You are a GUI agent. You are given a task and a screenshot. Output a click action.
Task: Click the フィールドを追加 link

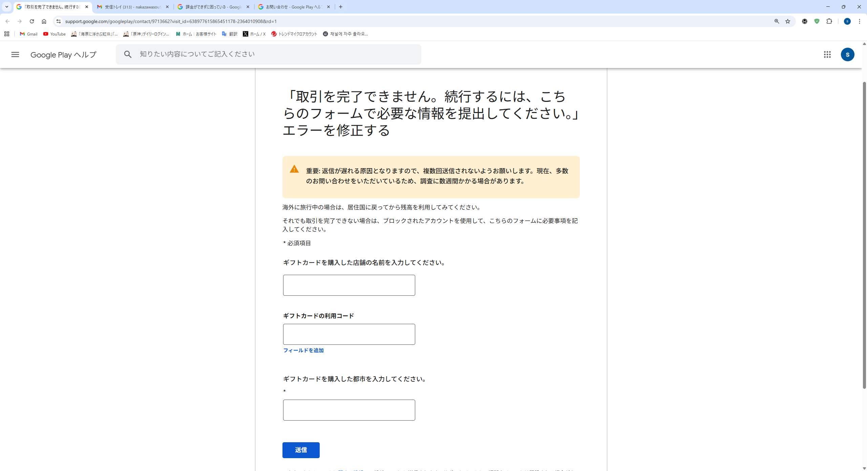click(303, 350)
